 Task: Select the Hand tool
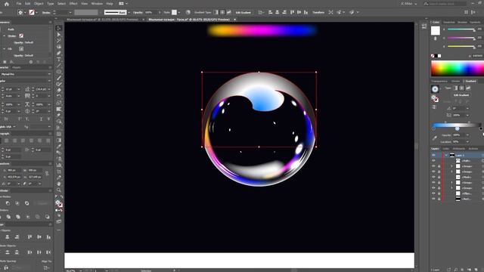tap(59, 184)
